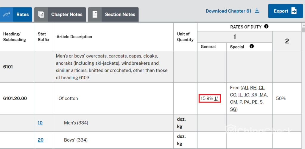Switch to the Chapter Notes tab
This screenshot has width=305, height=149.
coord(60,14)
